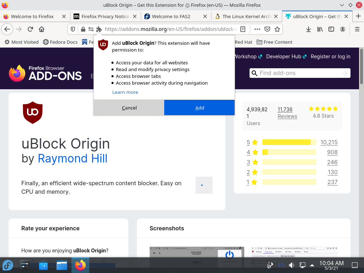Show desktop button in taskbar corner
The image size is (364, 273).
(355, 265)
